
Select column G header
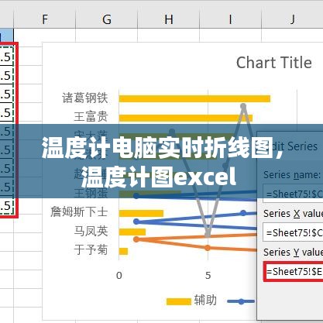[x=107, y=19]
